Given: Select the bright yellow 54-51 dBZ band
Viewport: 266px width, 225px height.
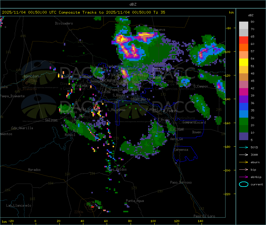Looking at the screenshot, I should coord(244,62).
